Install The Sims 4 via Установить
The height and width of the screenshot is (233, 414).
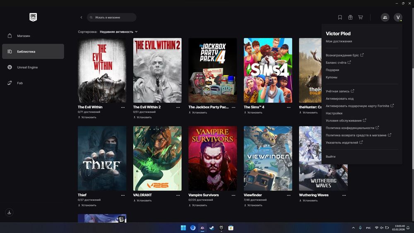click(253, 113)
